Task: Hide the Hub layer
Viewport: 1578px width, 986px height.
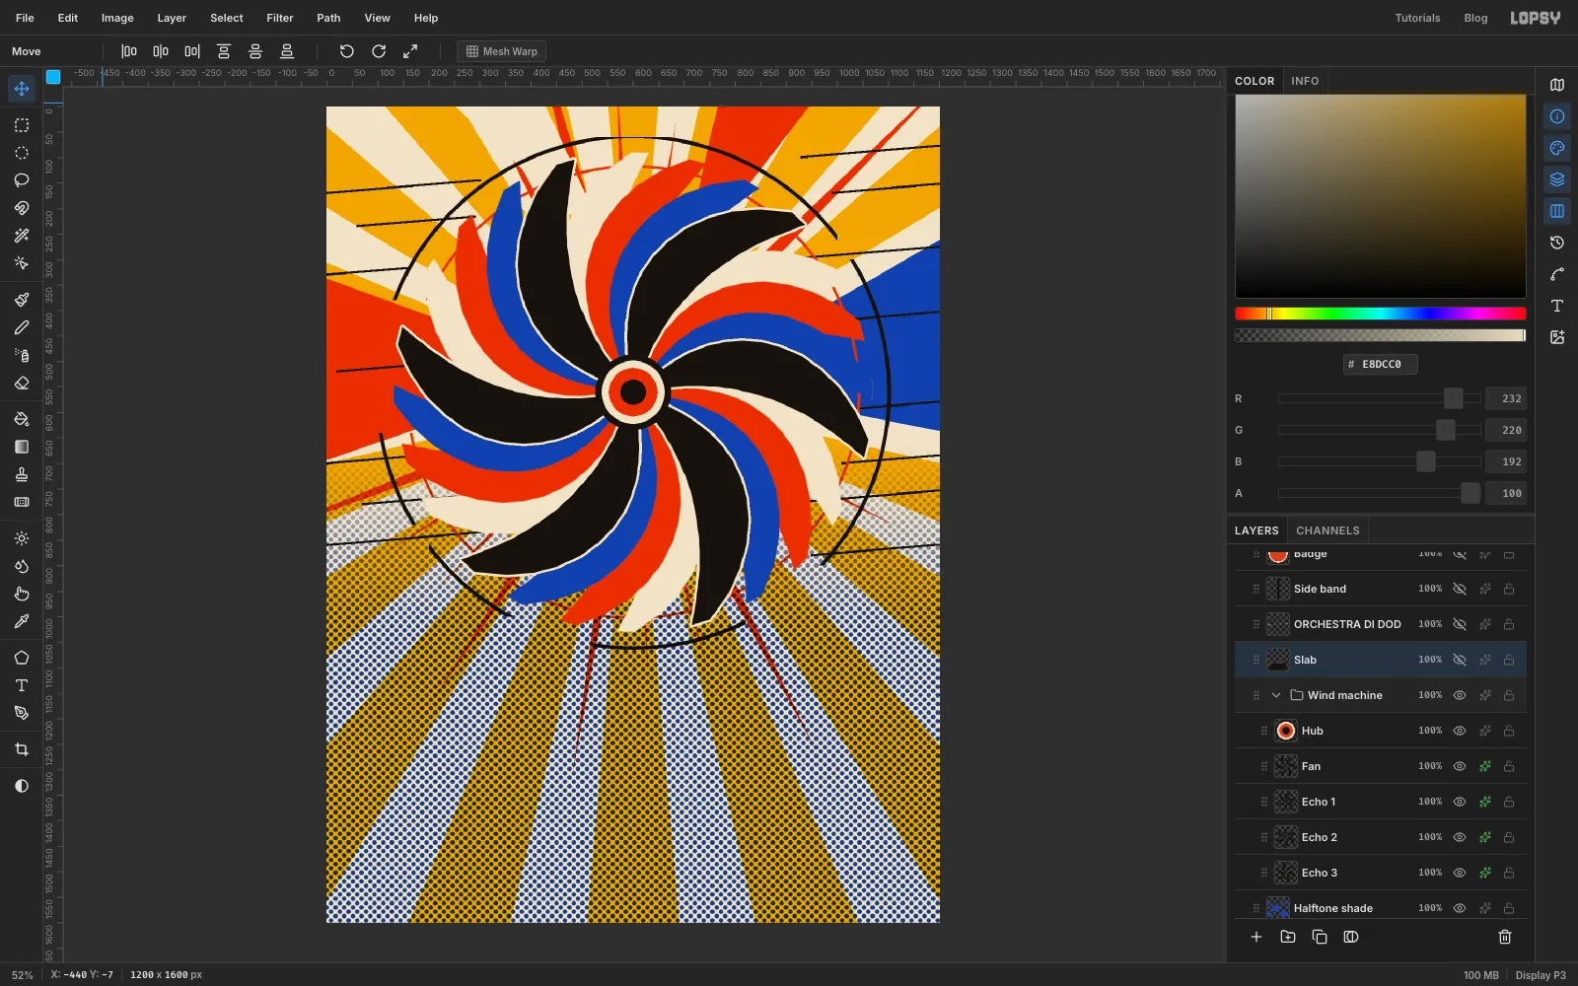Action: tap(1460, 731)
